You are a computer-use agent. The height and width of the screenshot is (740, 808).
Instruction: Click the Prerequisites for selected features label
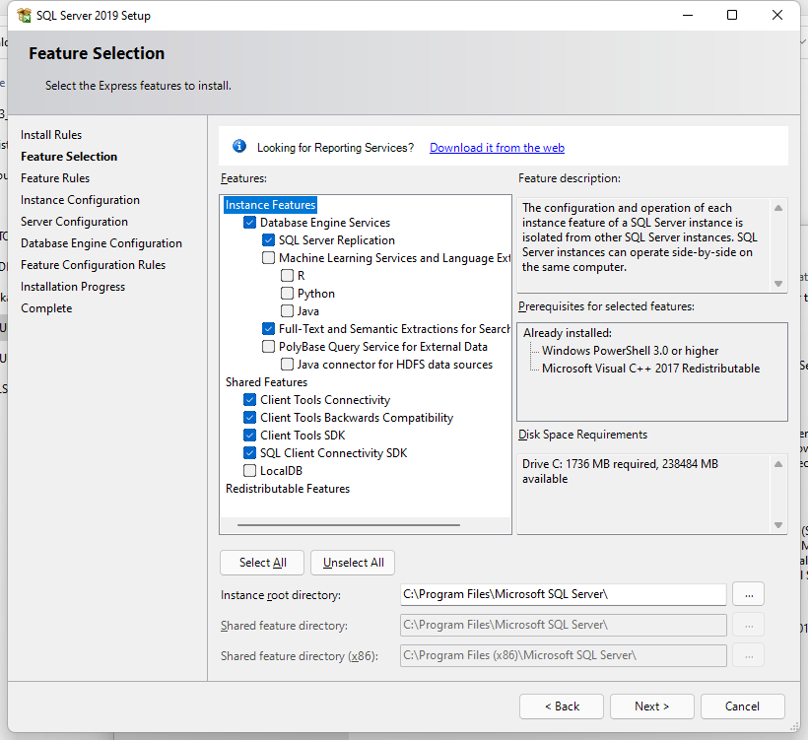(606, 306)
